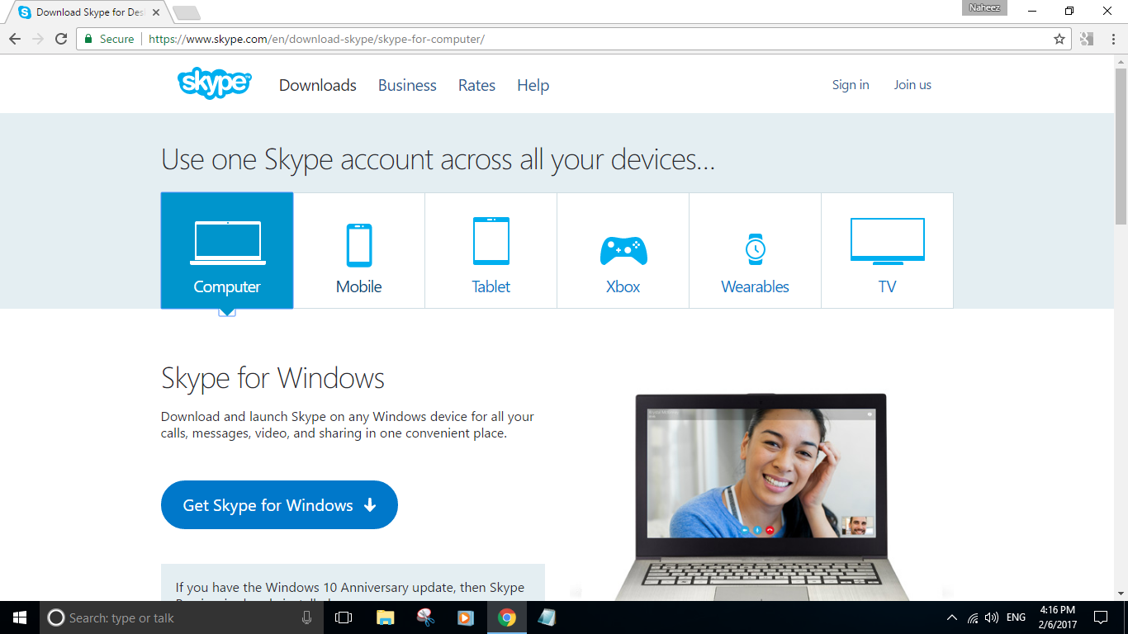
Task: Open the Wi-Fi network tray icon
Action: (x=973, y=617)
